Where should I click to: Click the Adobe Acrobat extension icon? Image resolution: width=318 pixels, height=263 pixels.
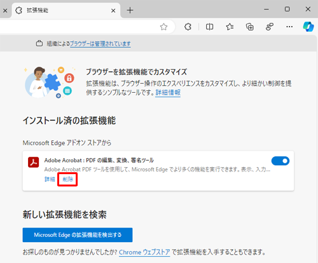[34, 163]
